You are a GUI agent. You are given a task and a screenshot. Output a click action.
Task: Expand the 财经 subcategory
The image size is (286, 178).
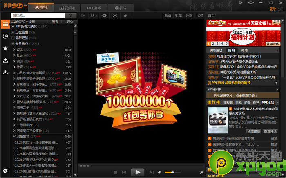click(x=14, y=61)
